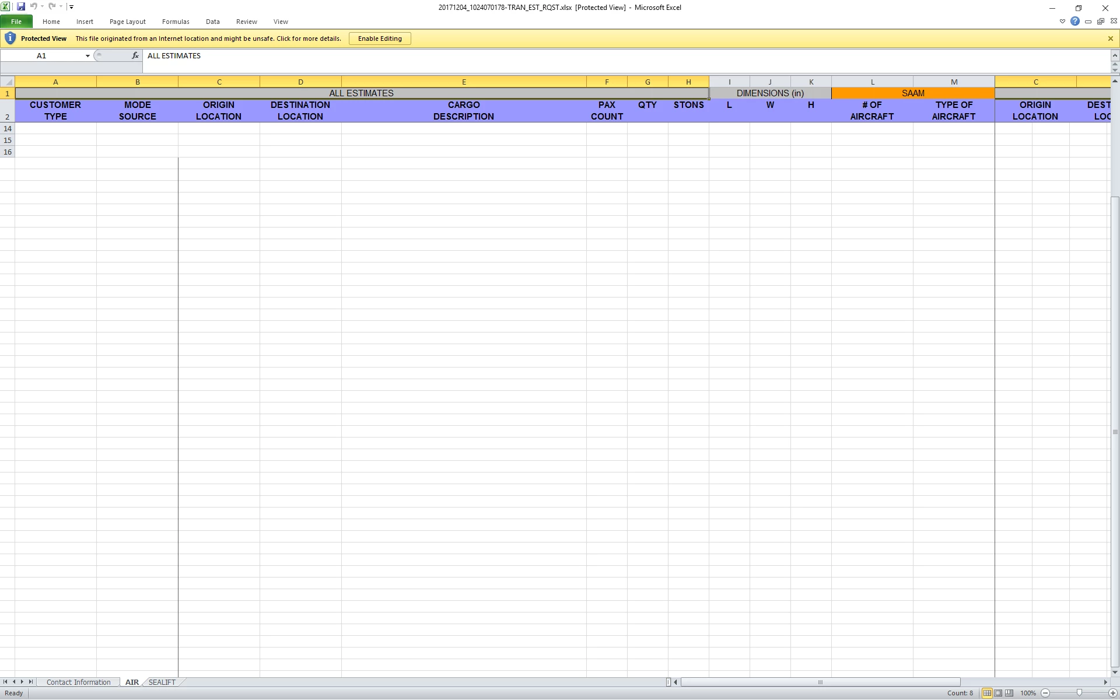Click zoom out minus button
Viewport: 1120px width, 700px height.
[x=1045, y=693]
